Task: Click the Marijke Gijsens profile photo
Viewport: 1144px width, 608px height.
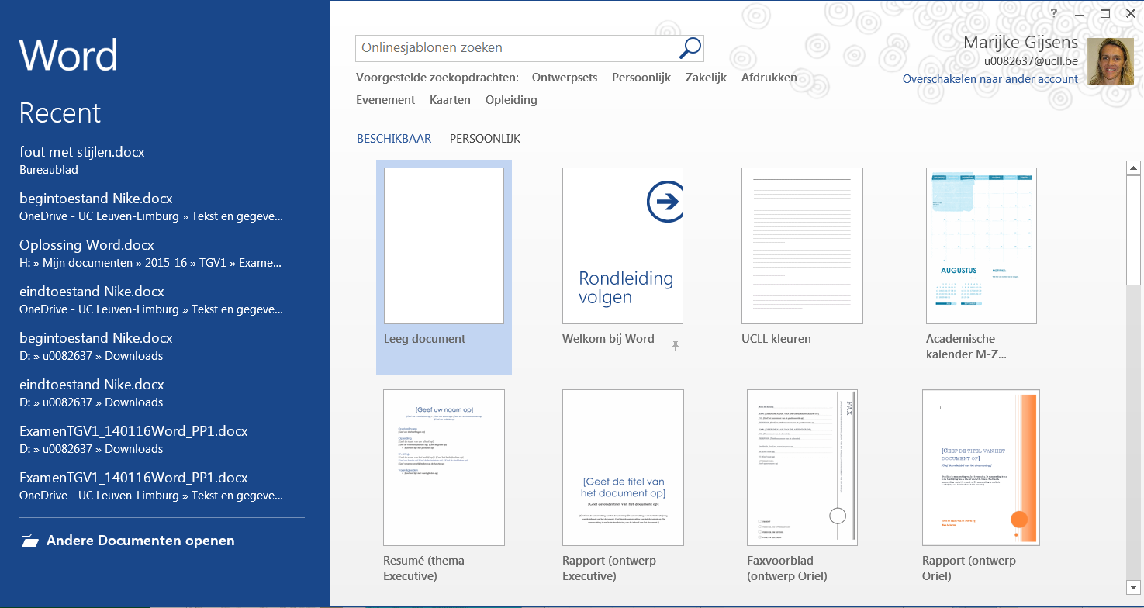Action: click(x=1111, y=61)
